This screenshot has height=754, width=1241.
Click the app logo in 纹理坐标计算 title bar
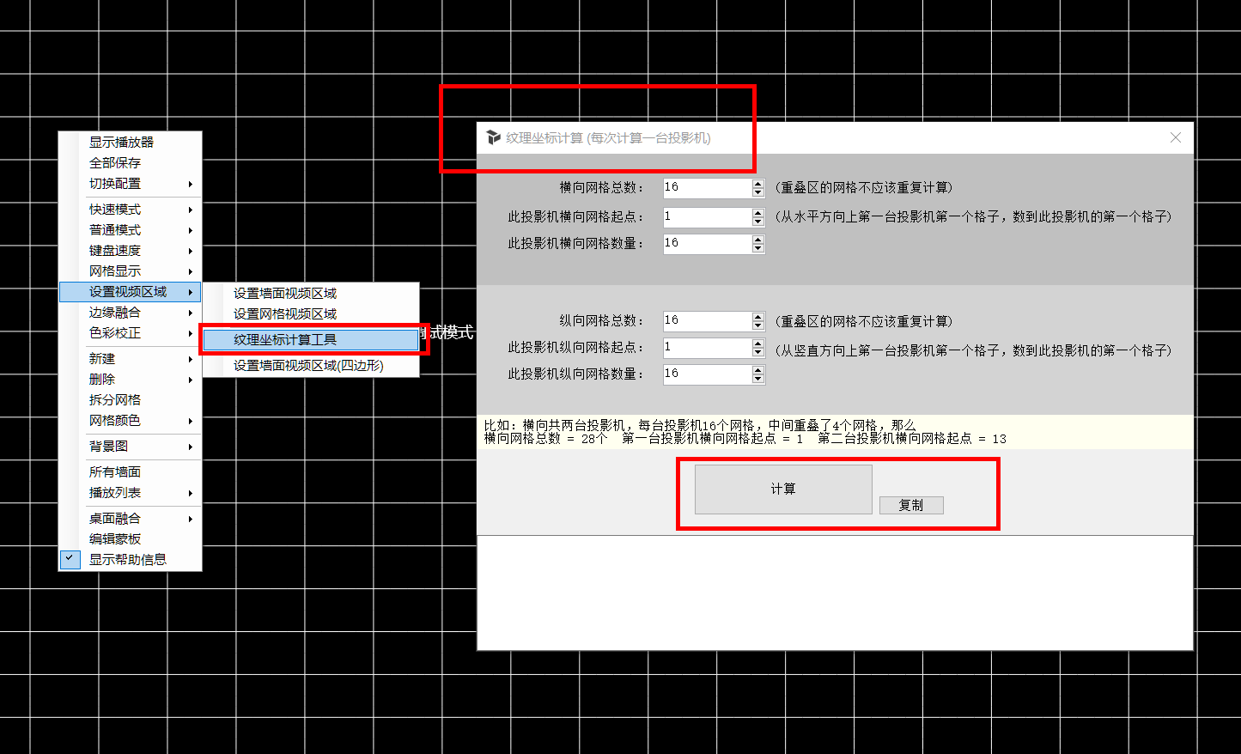(493, 137)
